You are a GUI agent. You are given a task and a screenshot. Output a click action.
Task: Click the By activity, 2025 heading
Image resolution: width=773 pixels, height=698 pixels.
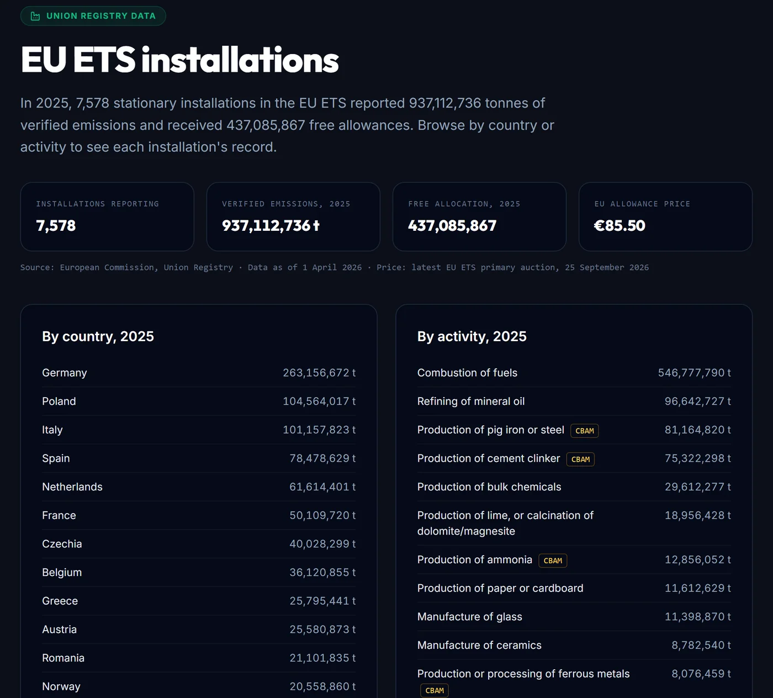tap(472, 336)
